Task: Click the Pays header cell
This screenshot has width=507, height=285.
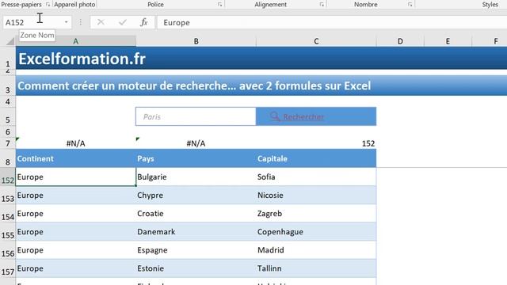Action: pyautogui.click(x=196, y=158)
